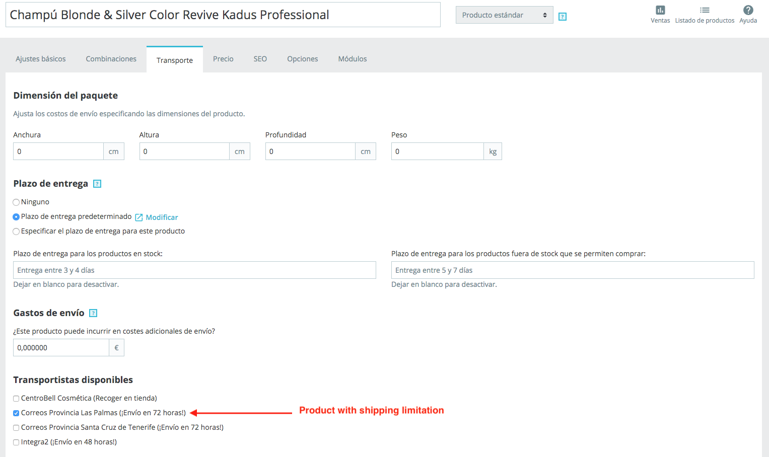769x457 pixels.
Task: Open the Producto estándar type dropdown
Action: point(504,15)
